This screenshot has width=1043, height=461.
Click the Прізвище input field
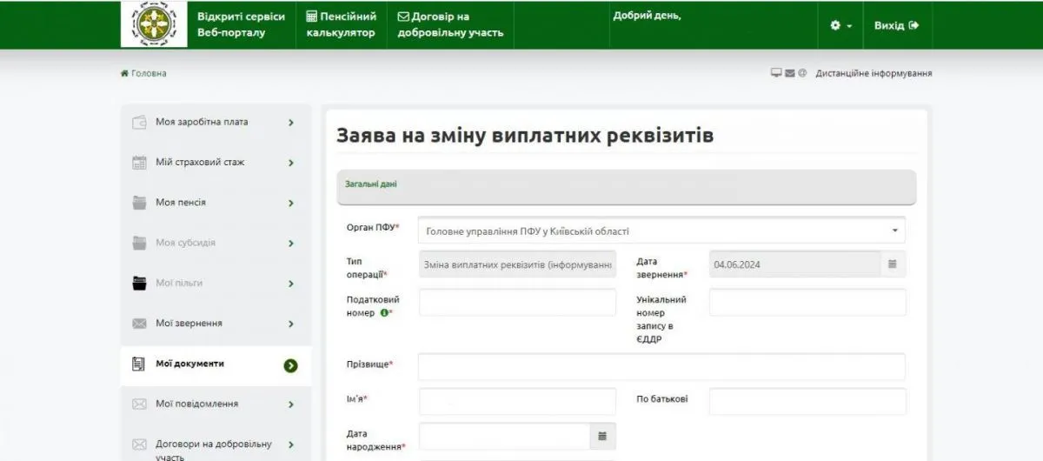(x=661, y=366)
